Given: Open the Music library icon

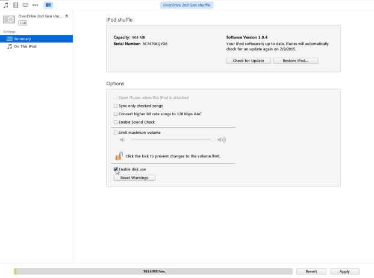Looking at the screenshot, I should (6, 5).
